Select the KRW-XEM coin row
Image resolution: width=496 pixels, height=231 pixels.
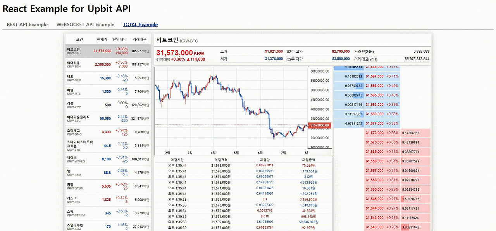[x=108, y=173]
